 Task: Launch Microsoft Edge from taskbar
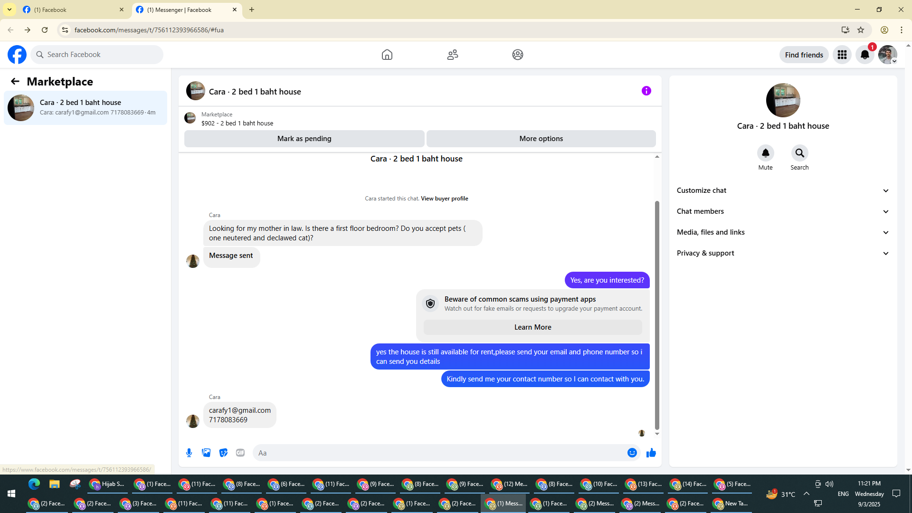pyautogui.click(x=34, y=484)
